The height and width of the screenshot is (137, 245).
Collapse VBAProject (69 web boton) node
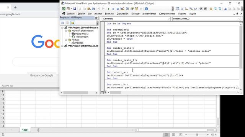(62, 28)
